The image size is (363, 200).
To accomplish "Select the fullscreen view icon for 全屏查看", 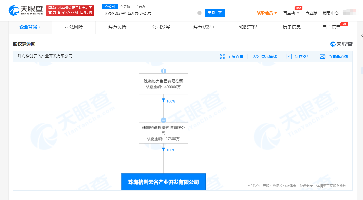I will pos(223,56).
